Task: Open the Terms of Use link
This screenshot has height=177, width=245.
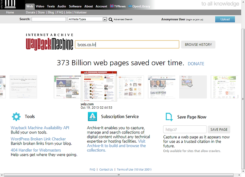Action: pyautogui.click(x=134, y=170)
